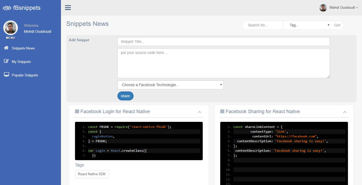This screenshot has height=185, width=362.
Task: Click the source code textarea
Action: (x=224, y=63)
